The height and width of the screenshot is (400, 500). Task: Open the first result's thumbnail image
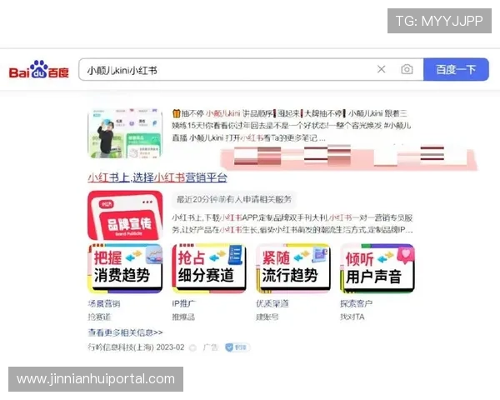click(x=125, y=133)
